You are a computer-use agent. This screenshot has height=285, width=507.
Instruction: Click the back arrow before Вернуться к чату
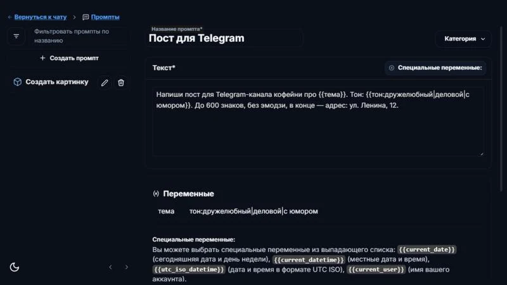[x=10, y=17]
